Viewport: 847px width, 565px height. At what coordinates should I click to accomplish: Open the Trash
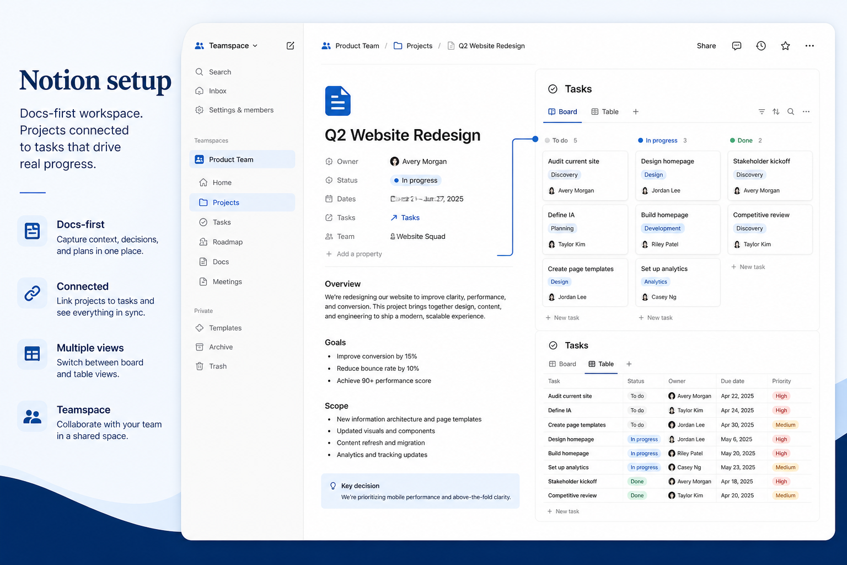211,366
